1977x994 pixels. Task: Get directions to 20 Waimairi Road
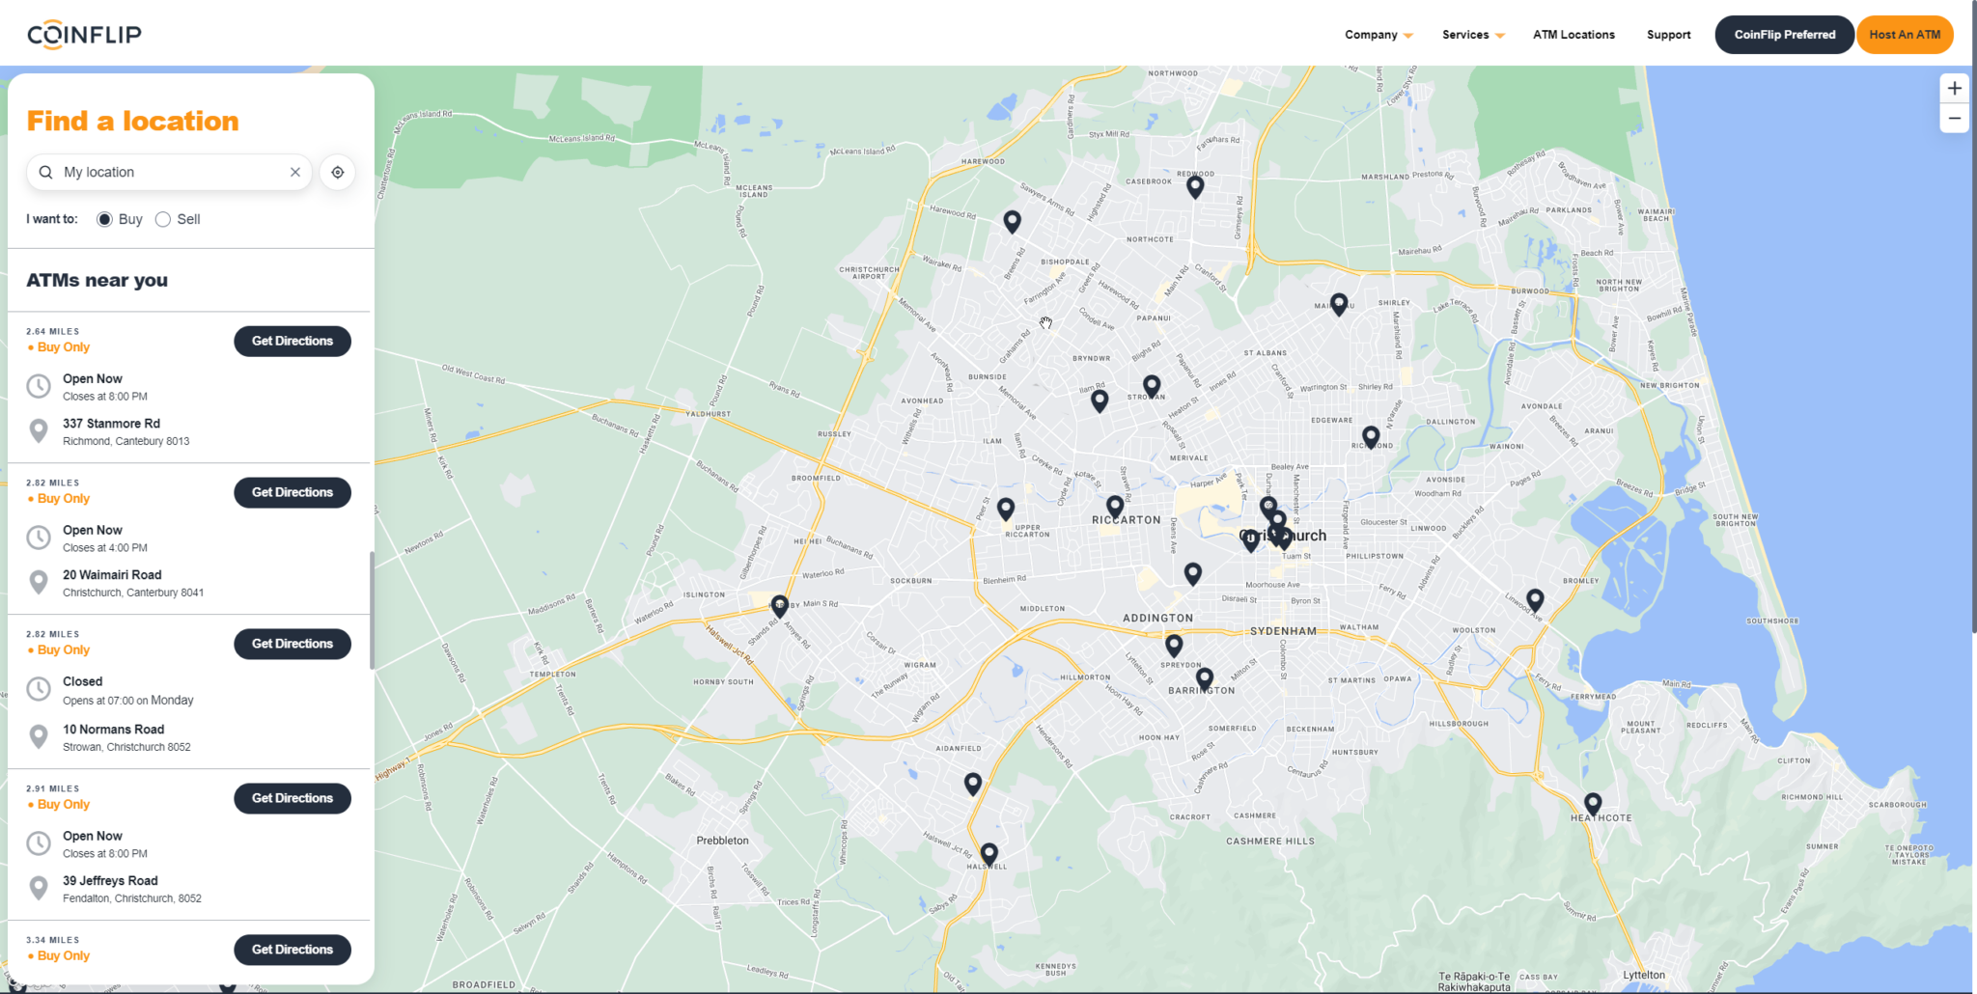[x=292, y=492]
